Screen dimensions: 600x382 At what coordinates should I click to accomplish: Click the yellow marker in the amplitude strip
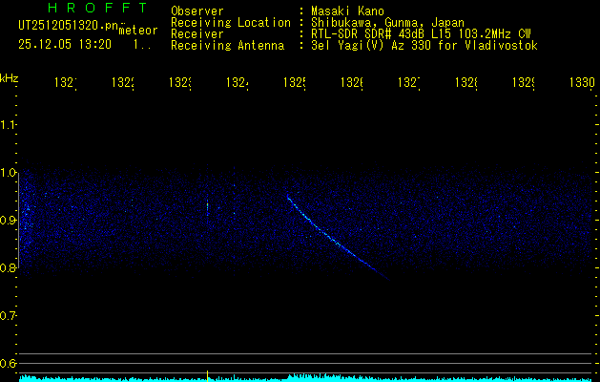click(x=207, y=376)
